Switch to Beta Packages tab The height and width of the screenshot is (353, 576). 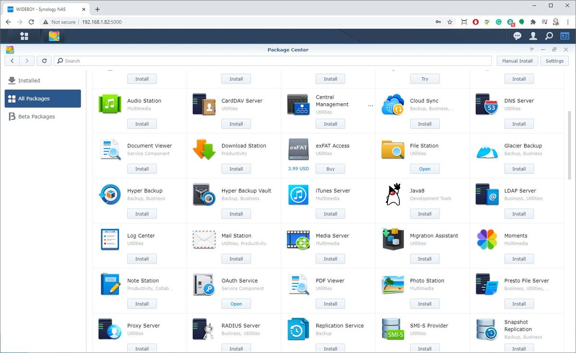[43, 117]
